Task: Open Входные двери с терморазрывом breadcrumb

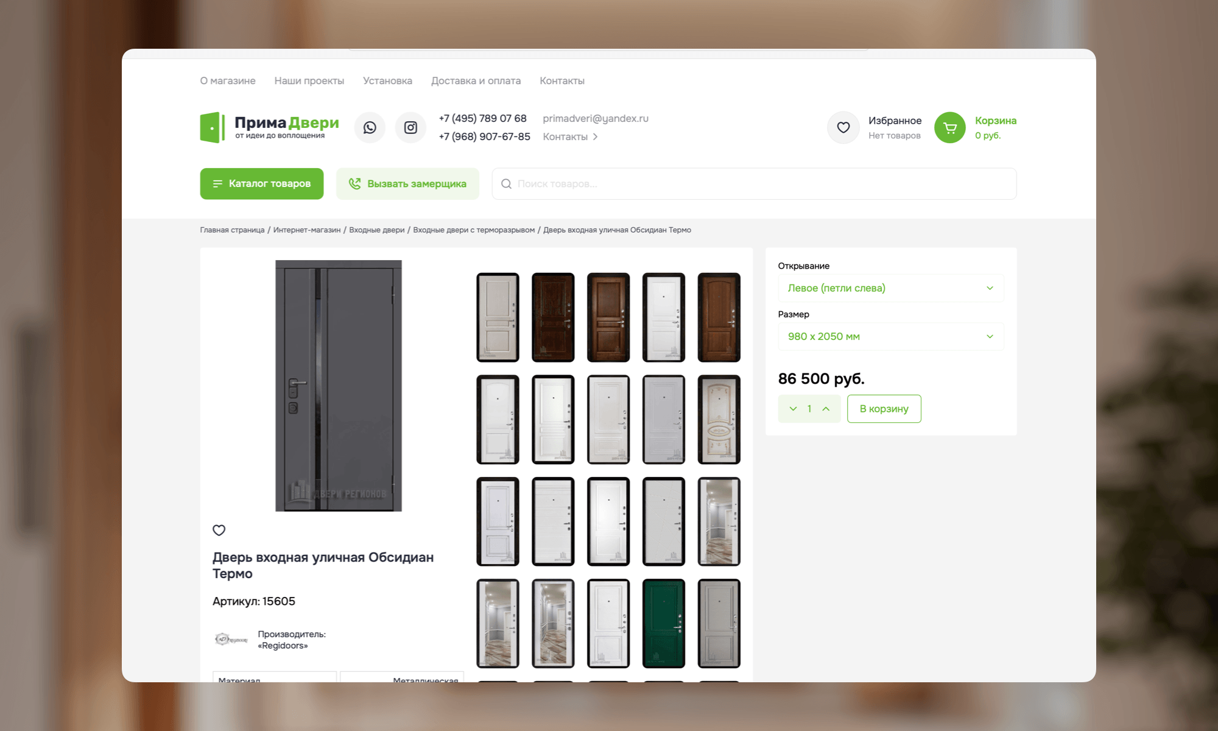Action: [x=474, y=230]
